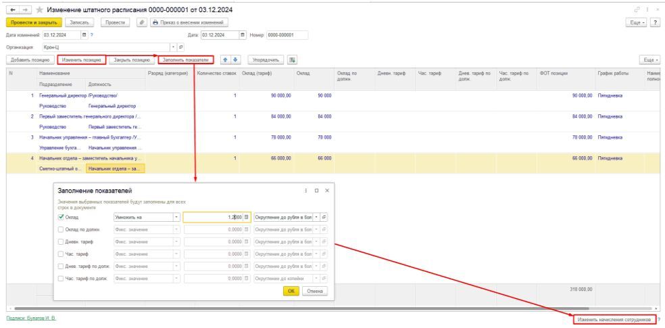Enable the Час. тариф checkbox

point(61,254)
